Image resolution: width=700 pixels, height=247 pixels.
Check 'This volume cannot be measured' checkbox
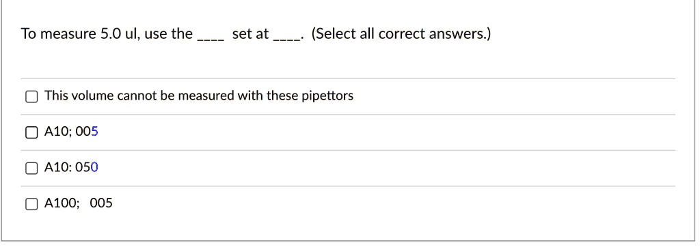point(31,96)
